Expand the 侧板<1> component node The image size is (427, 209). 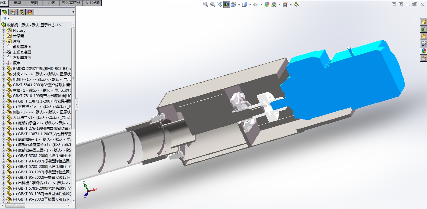pos(3,112)
